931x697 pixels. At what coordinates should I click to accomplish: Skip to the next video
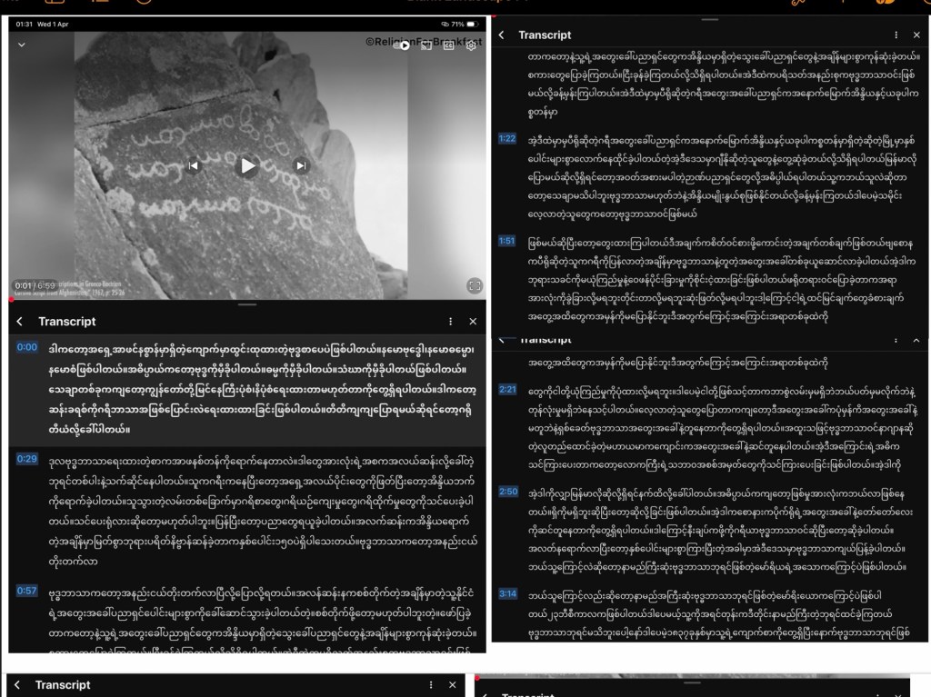click(300, 165)
